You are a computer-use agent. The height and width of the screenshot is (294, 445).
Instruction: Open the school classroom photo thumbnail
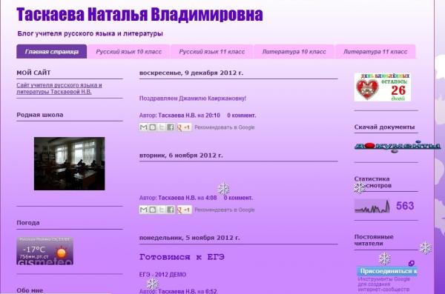[x=69, y=164]
